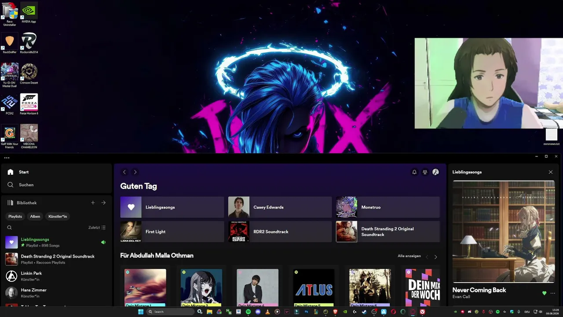The width and height of the screenshot is (563, 317).
Task: Open Dein Mixtape 6 cover
Action: click(370, 288)
